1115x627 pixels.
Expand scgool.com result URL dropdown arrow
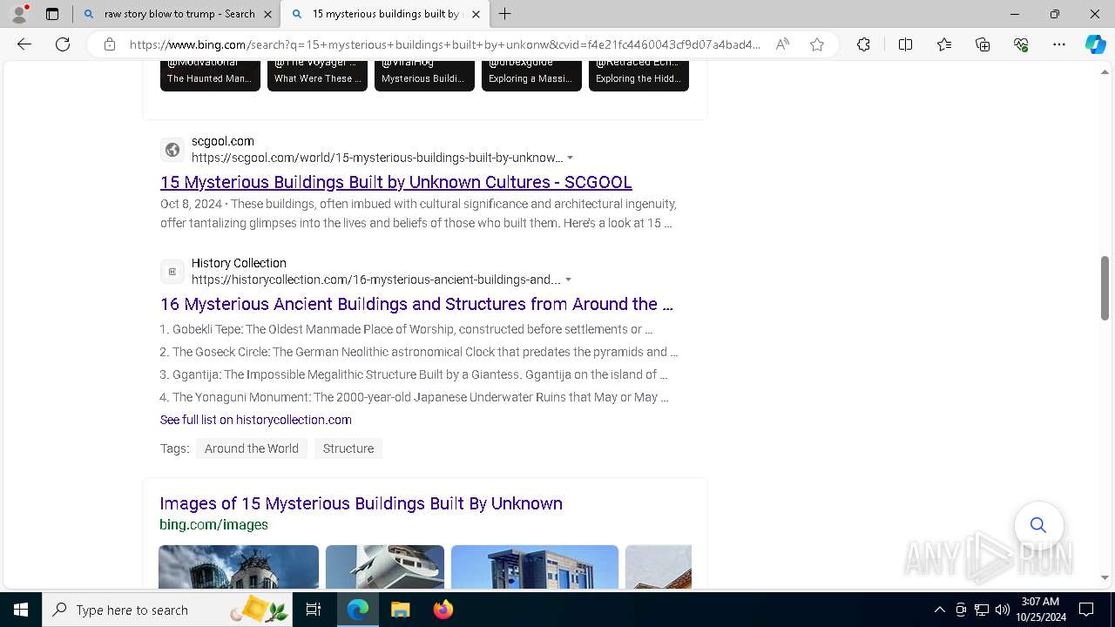click(570, 158)
